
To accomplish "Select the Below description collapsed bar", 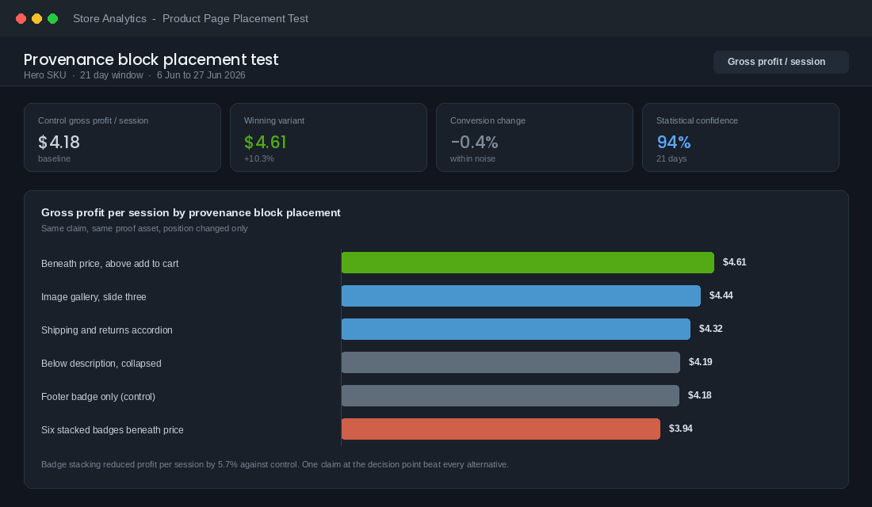I will tap(511, 363).
